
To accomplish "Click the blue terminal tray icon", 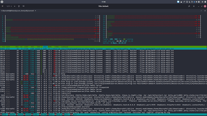I will click(x=178, y=2).
